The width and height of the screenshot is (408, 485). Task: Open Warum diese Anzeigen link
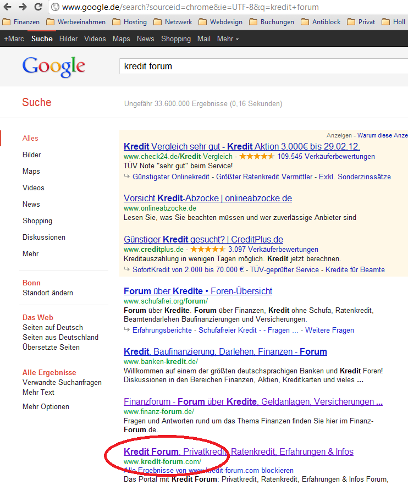pyautogui.click(x=382, y=135)
